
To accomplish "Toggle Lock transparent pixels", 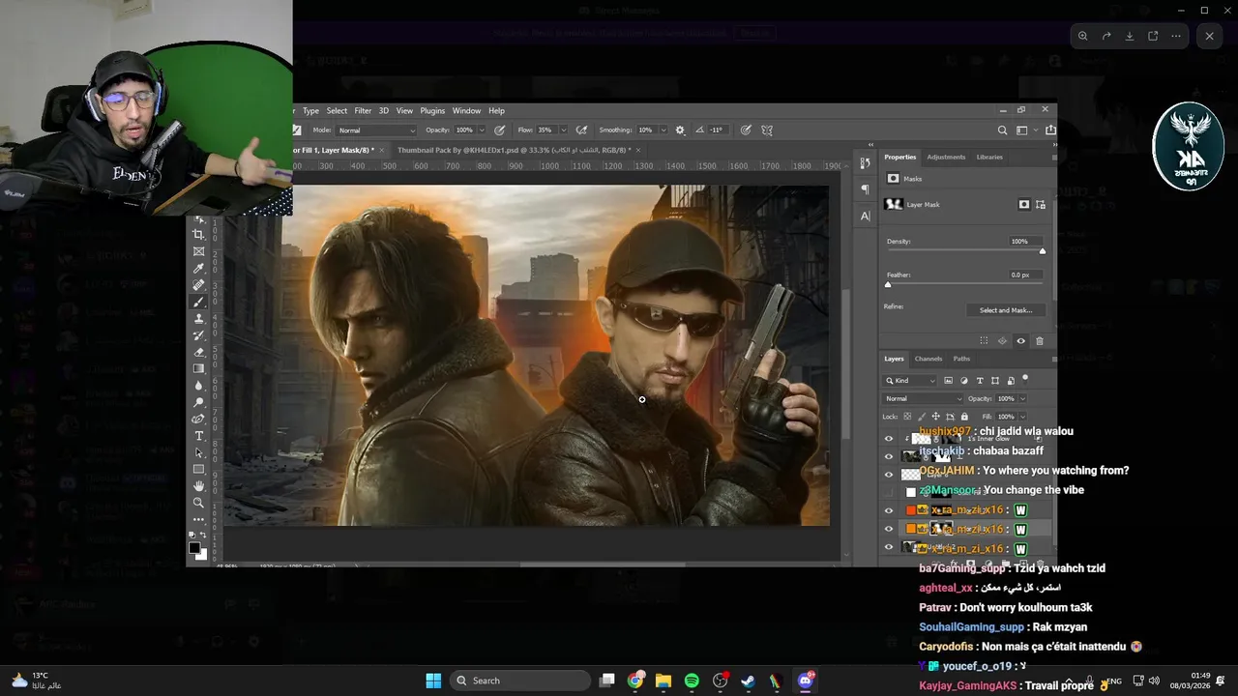I will [x=907, y=417].
